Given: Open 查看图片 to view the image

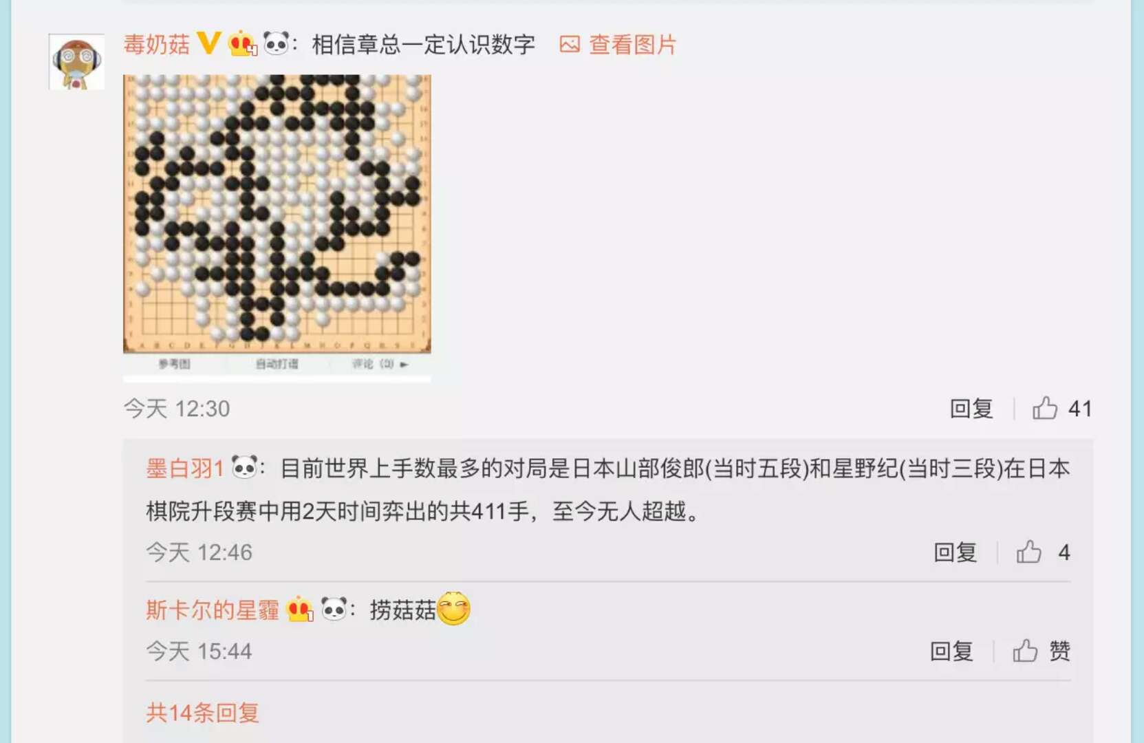Looking at the screenshot, I should coord(633,45).
